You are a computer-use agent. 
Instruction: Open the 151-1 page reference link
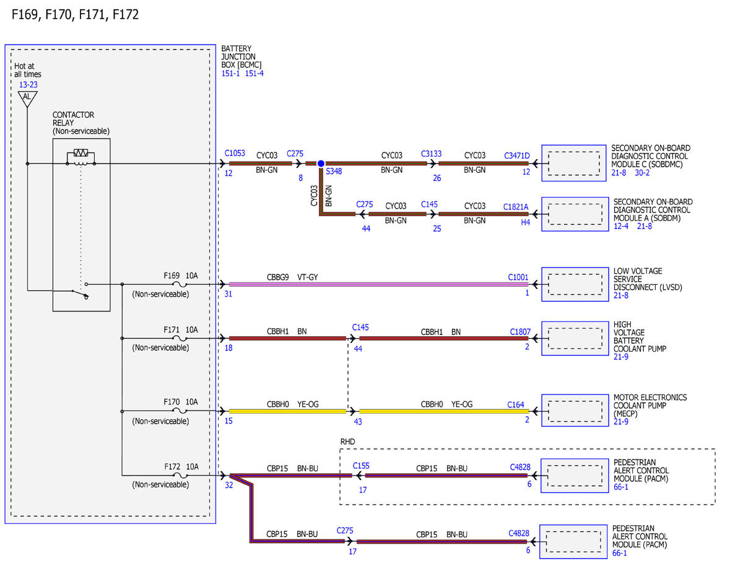pyautogui.click(x=231, y=74)
